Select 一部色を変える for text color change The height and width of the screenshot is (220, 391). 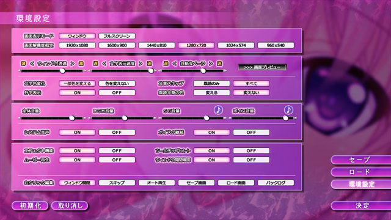(x=77, y=84)
